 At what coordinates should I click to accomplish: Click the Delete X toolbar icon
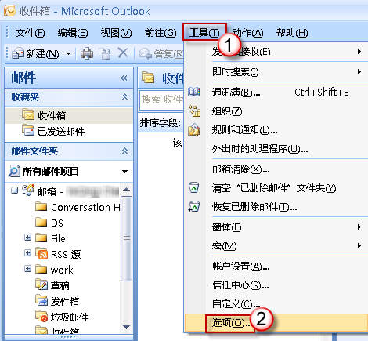(123, 53)
